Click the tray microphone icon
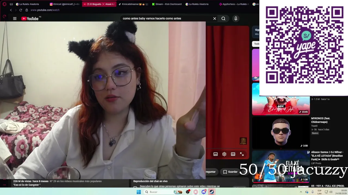Image resolution: width=348 pixels, height=195 pixels. coord(313,192)
